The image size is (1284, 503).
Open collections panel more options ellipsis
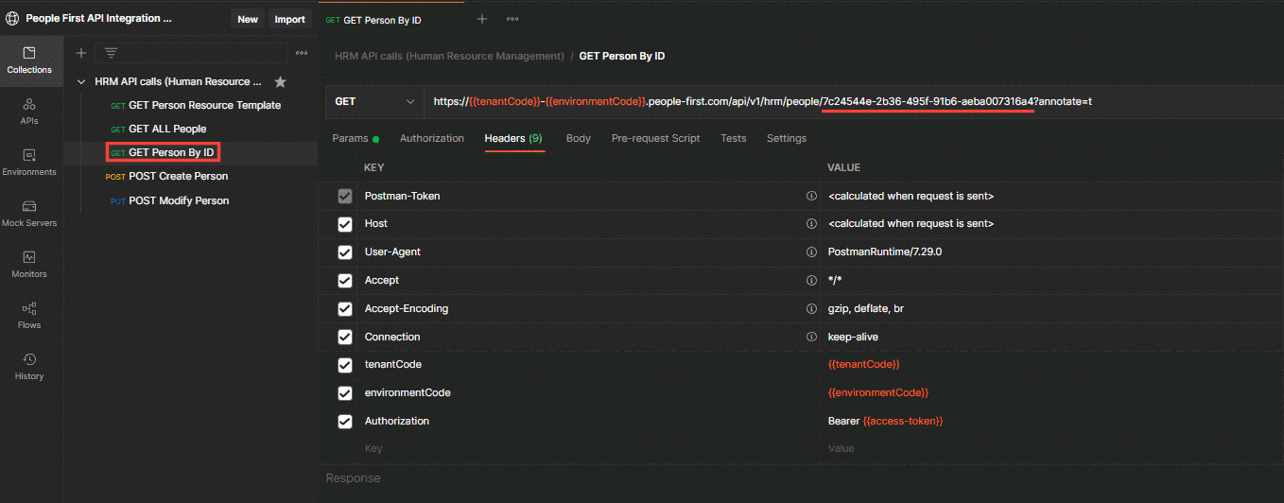click(x=302, y=53)
